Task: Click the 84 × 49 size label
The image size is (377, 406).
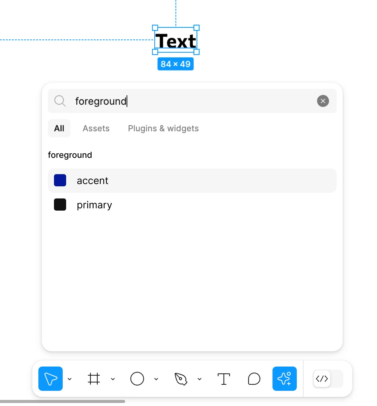Action: [176, 64]
